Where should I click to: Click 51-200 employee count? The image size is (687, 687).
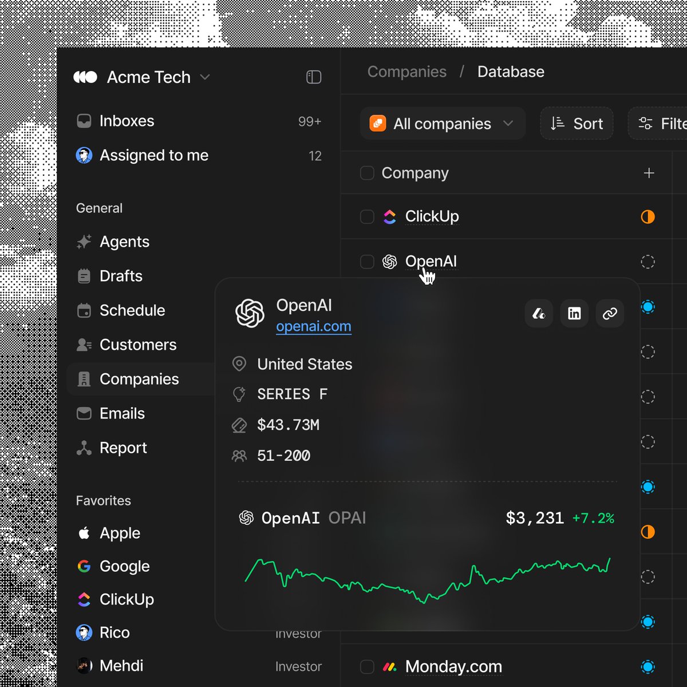[284, 456]
